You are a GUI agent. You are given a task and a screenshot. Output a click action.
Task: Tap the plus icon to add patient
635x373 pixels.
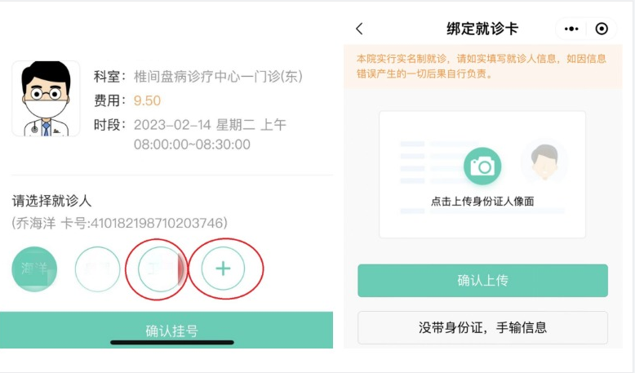223,269
